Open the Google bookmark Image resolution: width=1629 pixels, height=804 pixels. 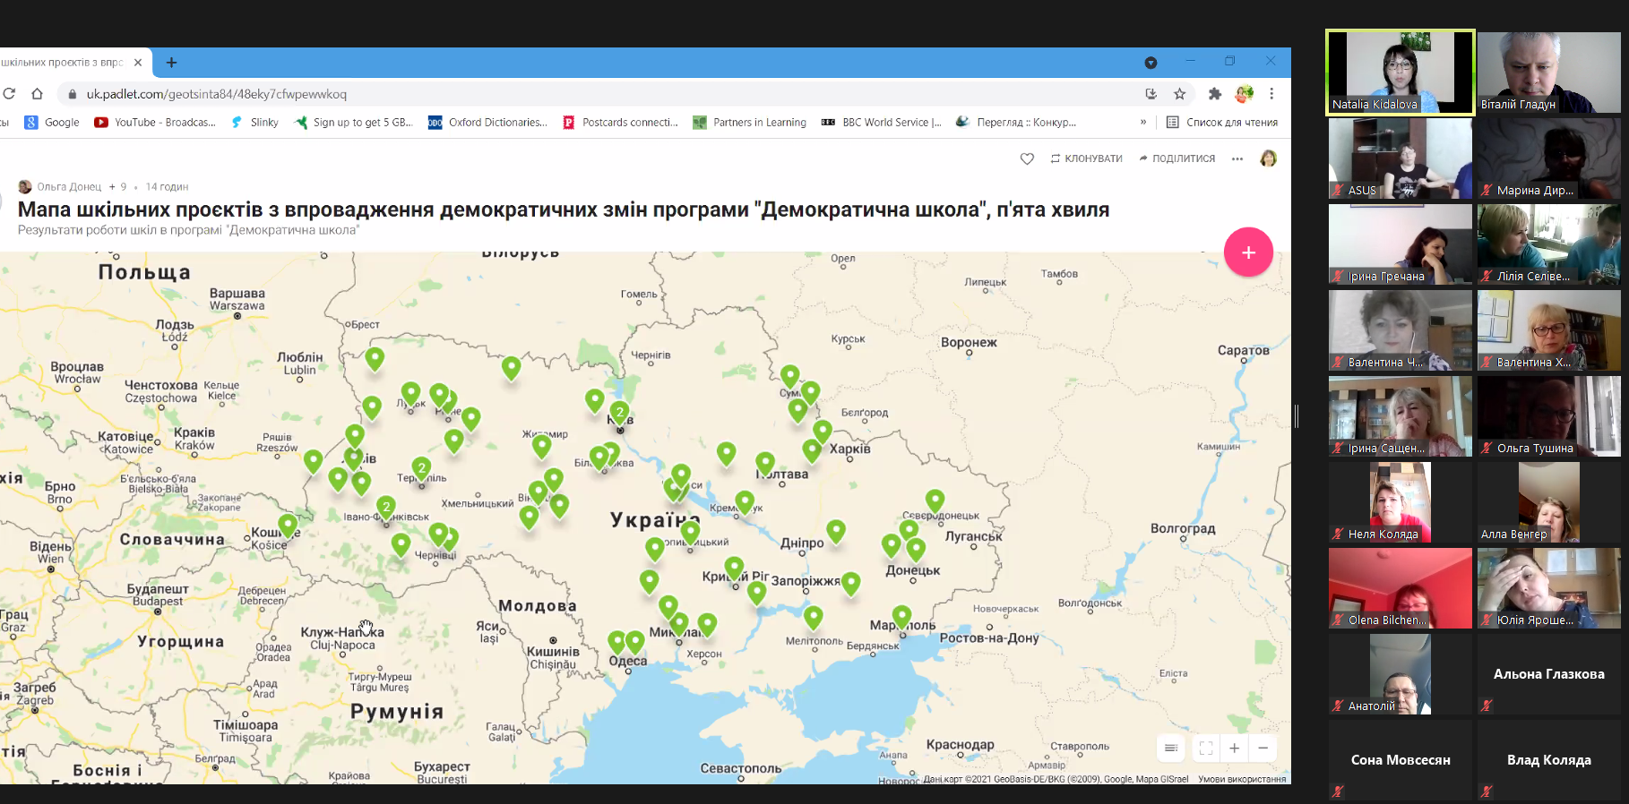pyautogui.click(x=52, y=123)
